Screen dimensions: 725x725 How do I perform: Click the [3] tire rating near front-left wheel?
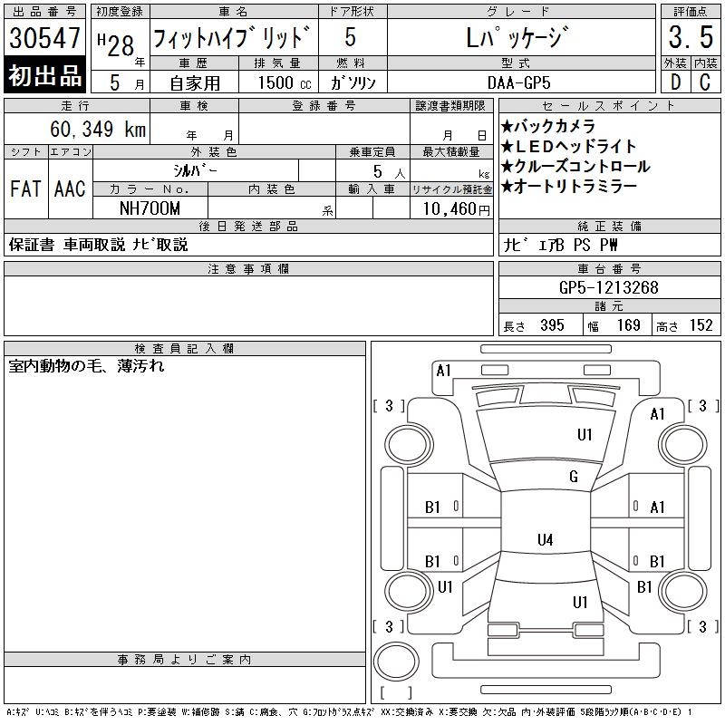pos(389,406)
